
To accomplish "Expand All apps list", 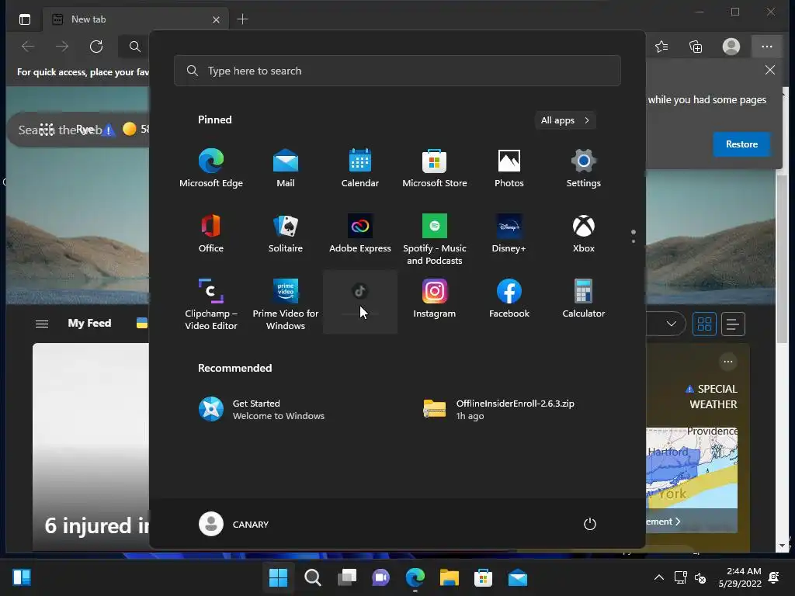I will click(x=565, y=120).
